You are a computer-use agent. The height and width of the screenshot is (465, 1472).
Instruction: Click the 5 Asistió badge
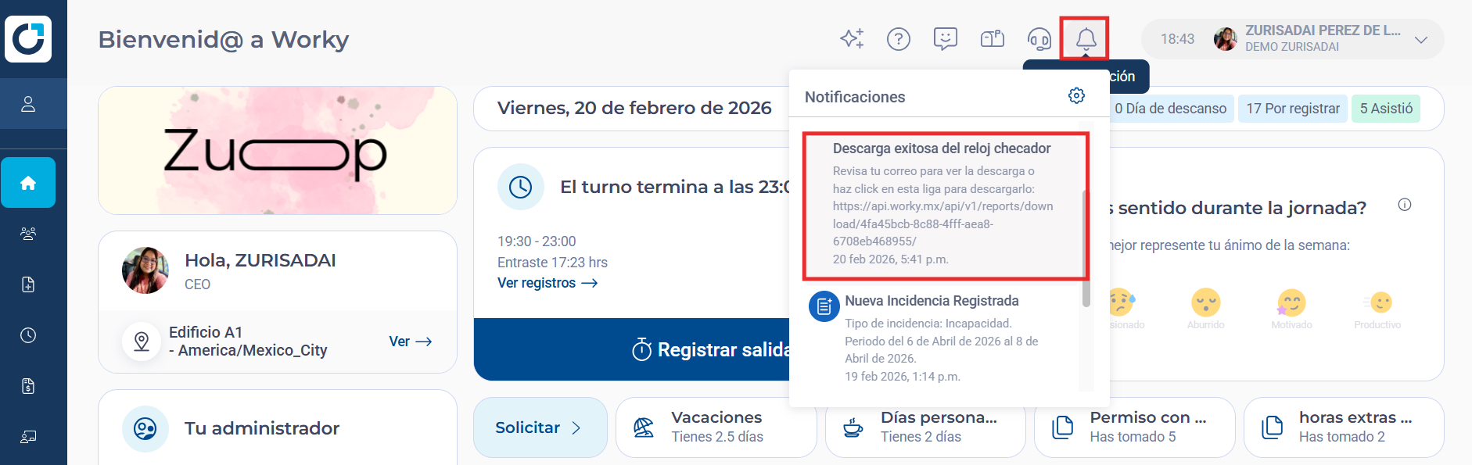tap(1386, 109)
